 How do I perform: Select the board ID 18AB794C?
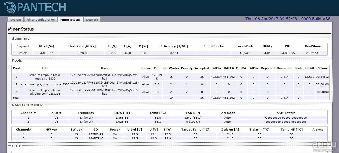click(x=96, y=138)
